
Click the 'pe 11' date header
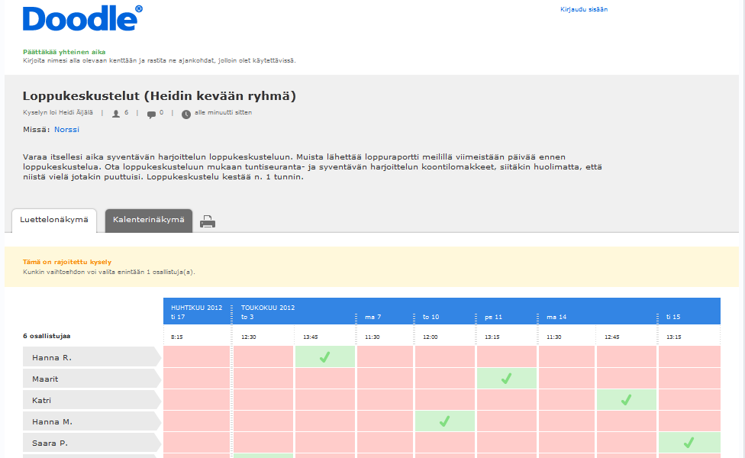point(493,317)
